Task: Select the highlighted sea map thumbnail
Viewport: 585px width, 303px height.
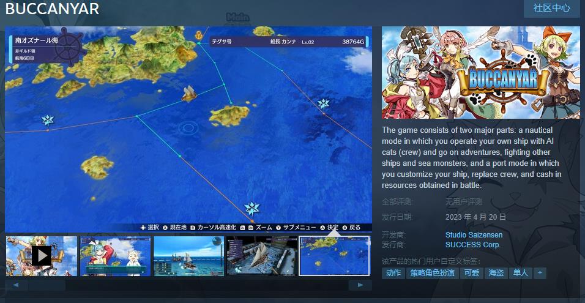Action: (335, 256)
